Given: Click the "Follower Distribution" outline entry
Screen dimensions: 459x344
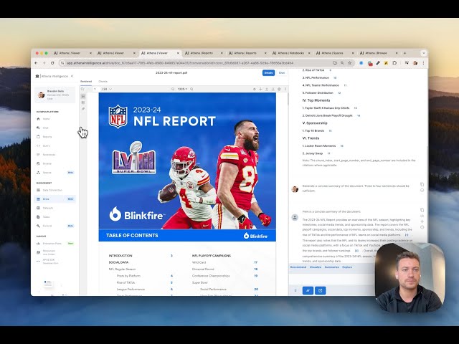Looking at the screenshot, I should point(318,92).
